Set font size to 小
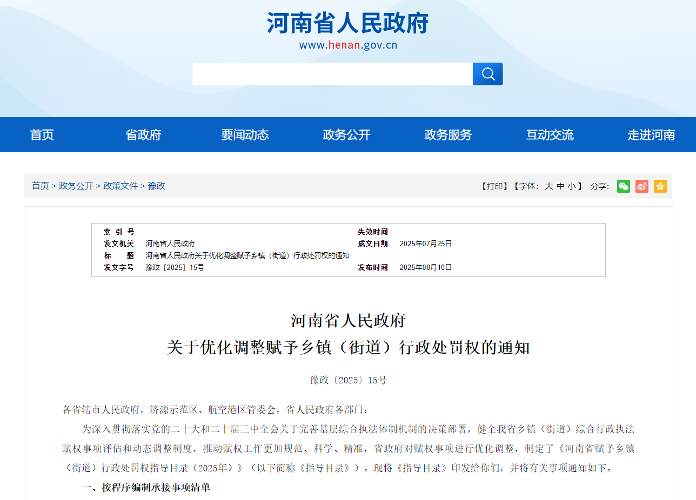The width and height of the screenshot is (696, 500). pos(572,186)
